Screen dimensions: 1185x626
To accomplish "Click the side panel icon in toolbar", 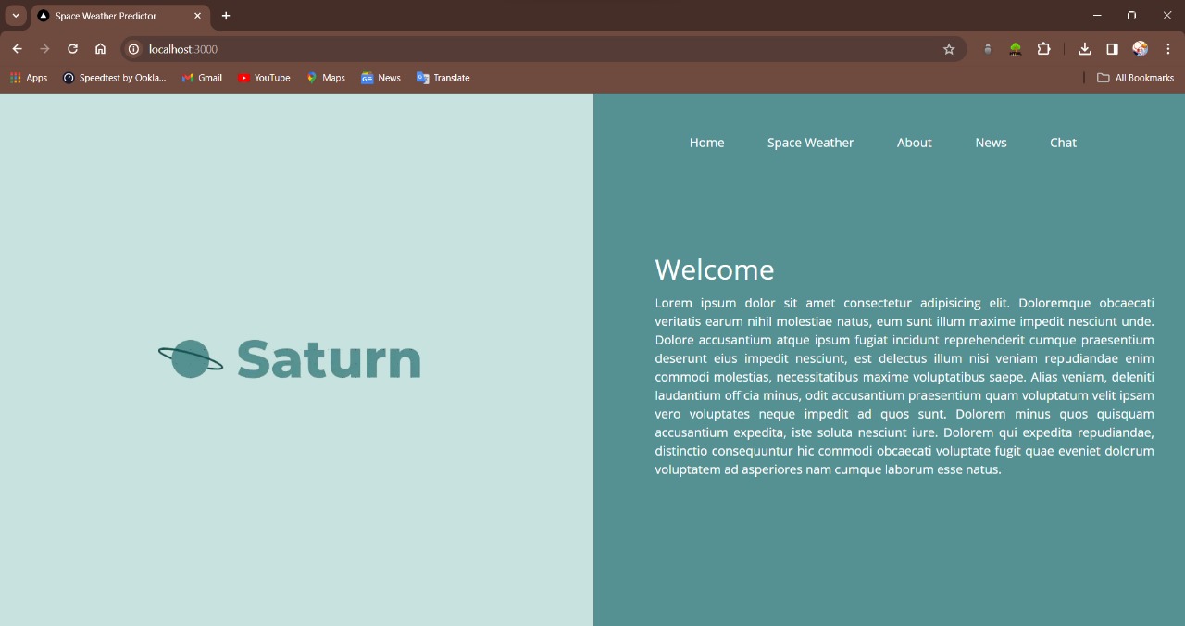I will tap(1112, 48).
